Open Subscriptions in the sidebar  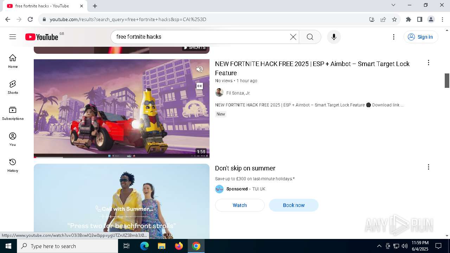pyautogui.click(x=13, y=113)
